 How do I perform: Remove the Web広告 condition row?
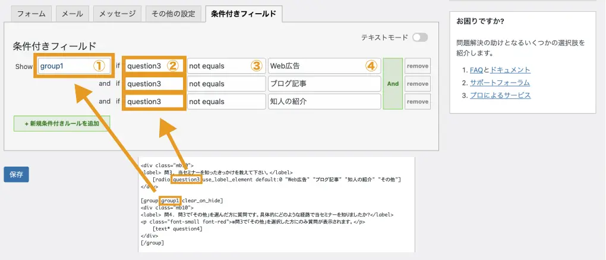tap(417, 66)
